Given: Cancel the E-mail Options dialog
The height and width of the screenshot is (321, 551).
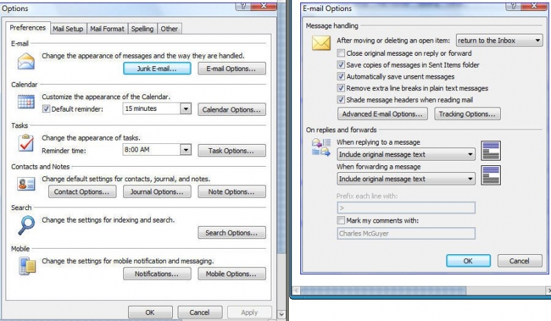Looking at the screenshot, I should click(x=520, y=261).
